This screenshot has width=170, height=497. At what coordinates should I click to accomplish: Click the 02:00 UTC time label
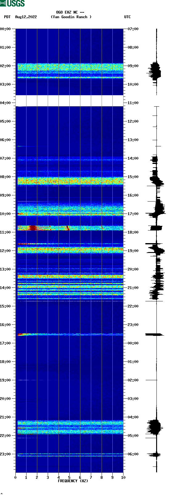click(x=133, y=380)
